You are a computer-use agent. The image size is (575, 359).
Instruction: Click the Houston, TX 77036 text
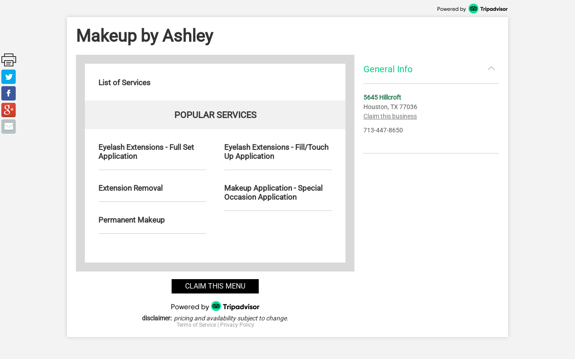click(x=390, y=107)
